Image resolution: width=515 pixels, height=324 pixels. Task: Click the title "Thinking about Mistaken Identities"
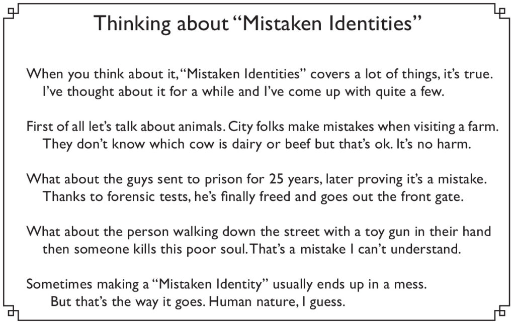pyautogui.click(x=257, y=24)
